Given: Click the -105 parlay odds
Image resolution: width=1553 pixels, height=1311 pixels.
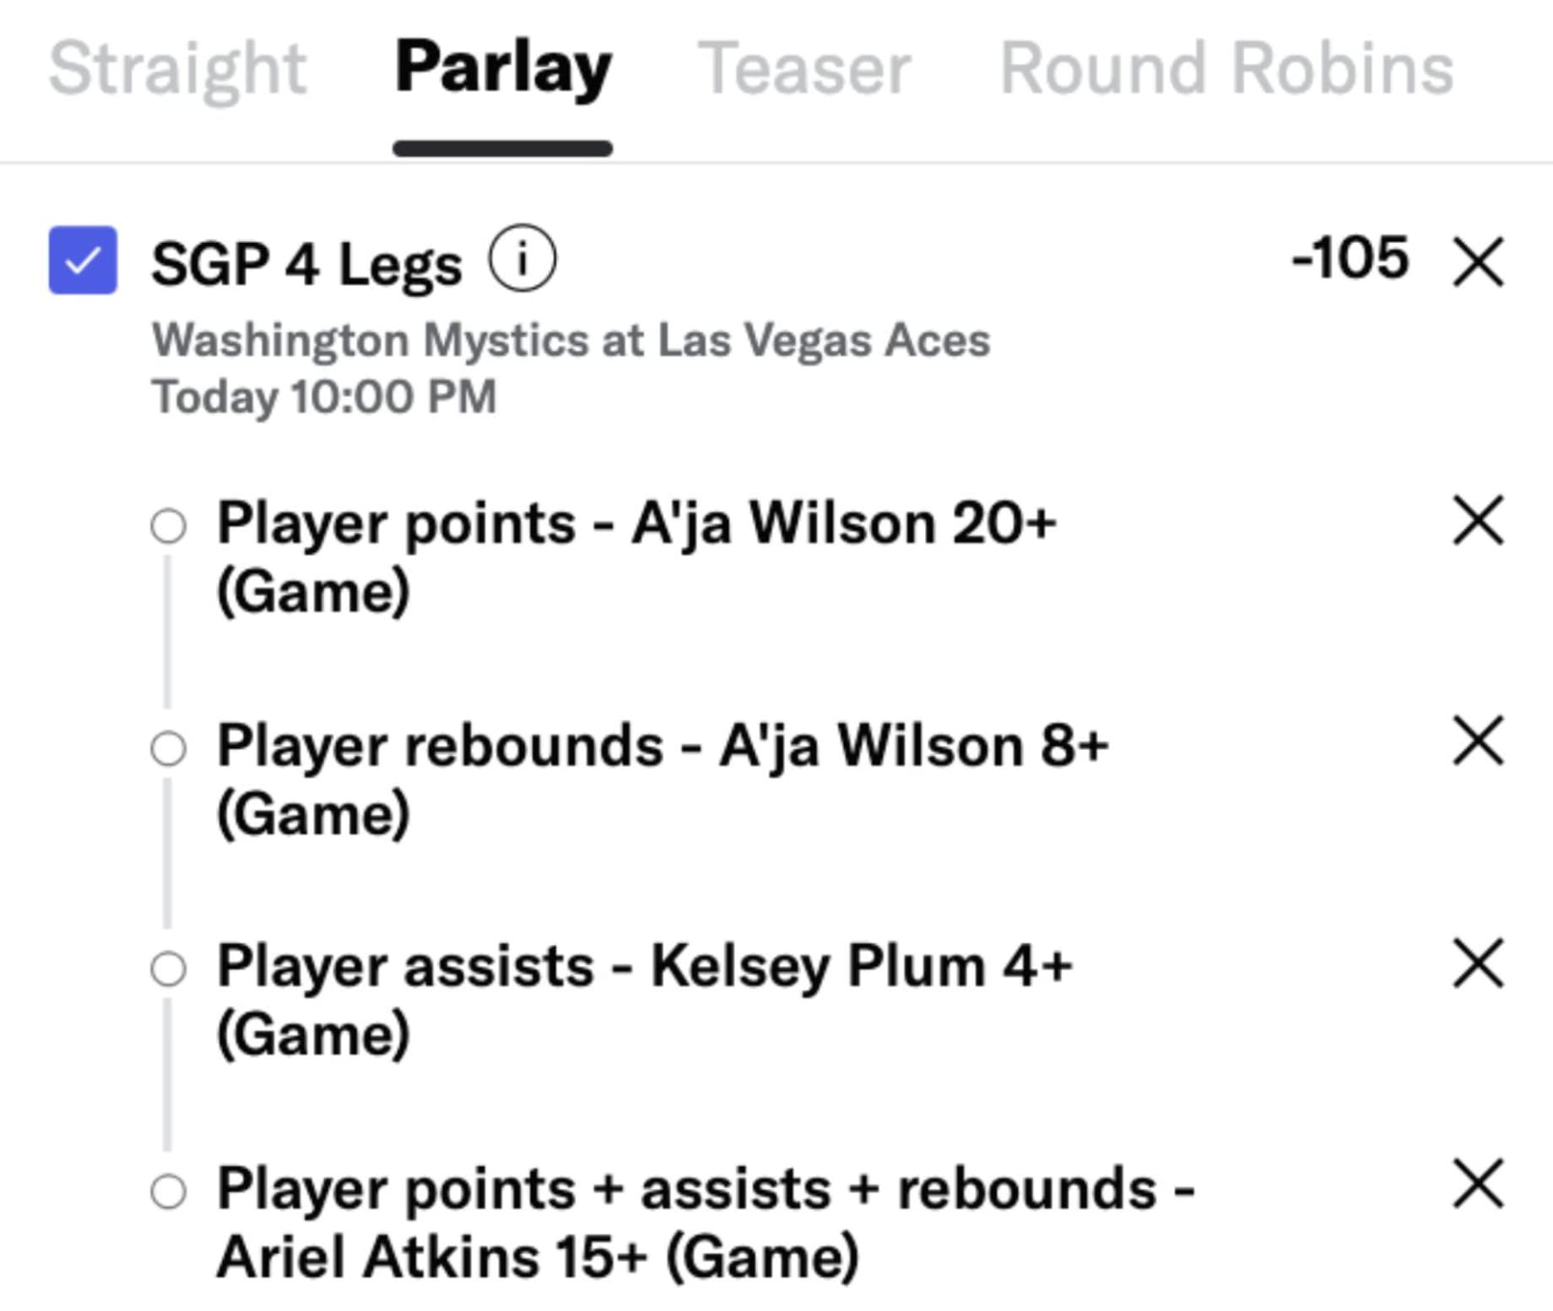Looking at the screenshot, I should [1350, 257].
